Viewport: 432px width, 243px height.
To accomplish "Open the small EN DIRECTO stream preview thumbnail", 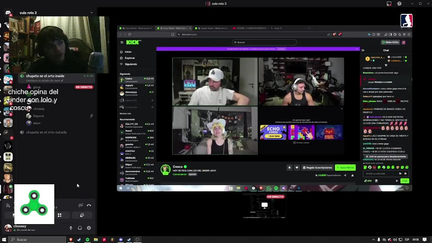I will click(265, 206).
